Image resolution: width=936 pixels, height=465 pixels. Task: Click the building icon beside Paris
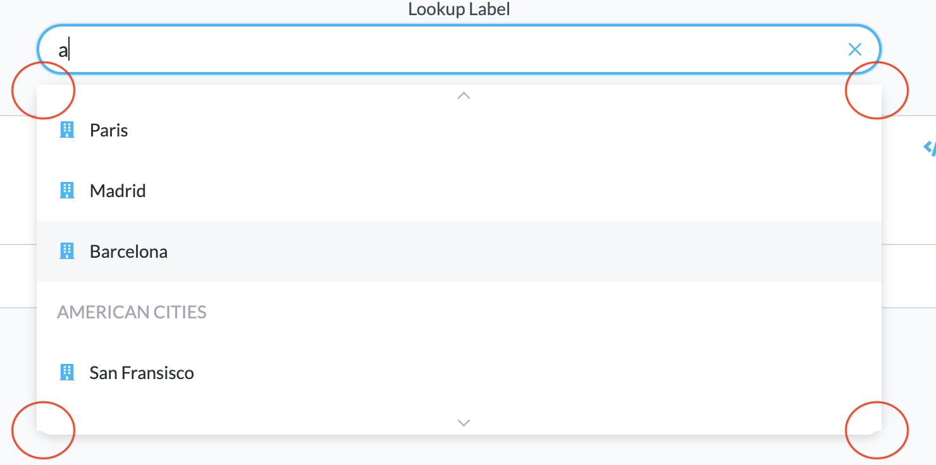click(x=67, y=130)
